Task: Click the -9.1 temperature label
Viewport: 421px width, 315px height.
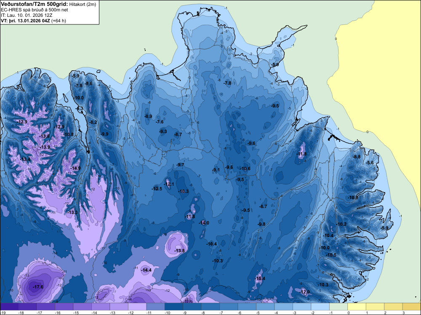Action: coord(216,170)
